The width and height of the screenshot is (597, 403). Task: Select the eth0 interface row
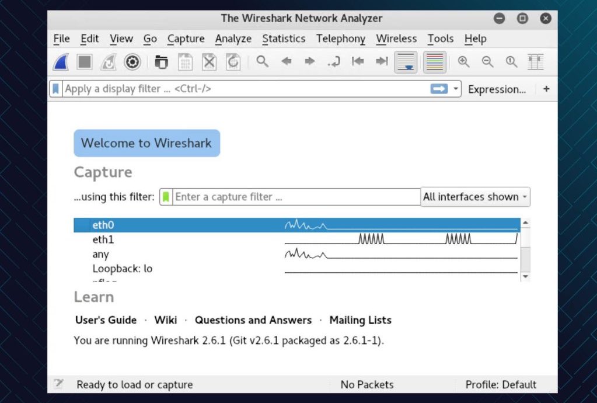[x=297, y=225]
